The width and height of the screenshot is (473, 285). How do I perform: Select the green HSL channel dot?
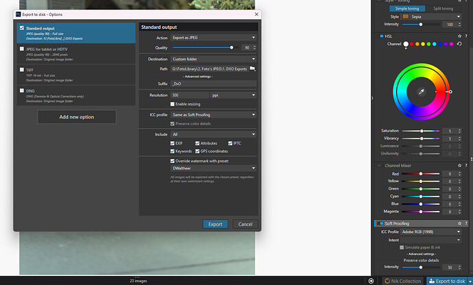pyautogui.click(x=428, y=44)
